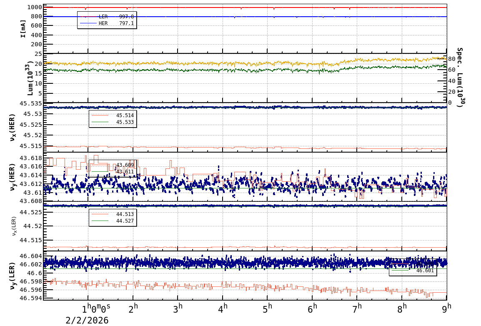Click the 15 tick on Lum axis
This screenshot has height=326, width=481.
(x=38, y=74)
